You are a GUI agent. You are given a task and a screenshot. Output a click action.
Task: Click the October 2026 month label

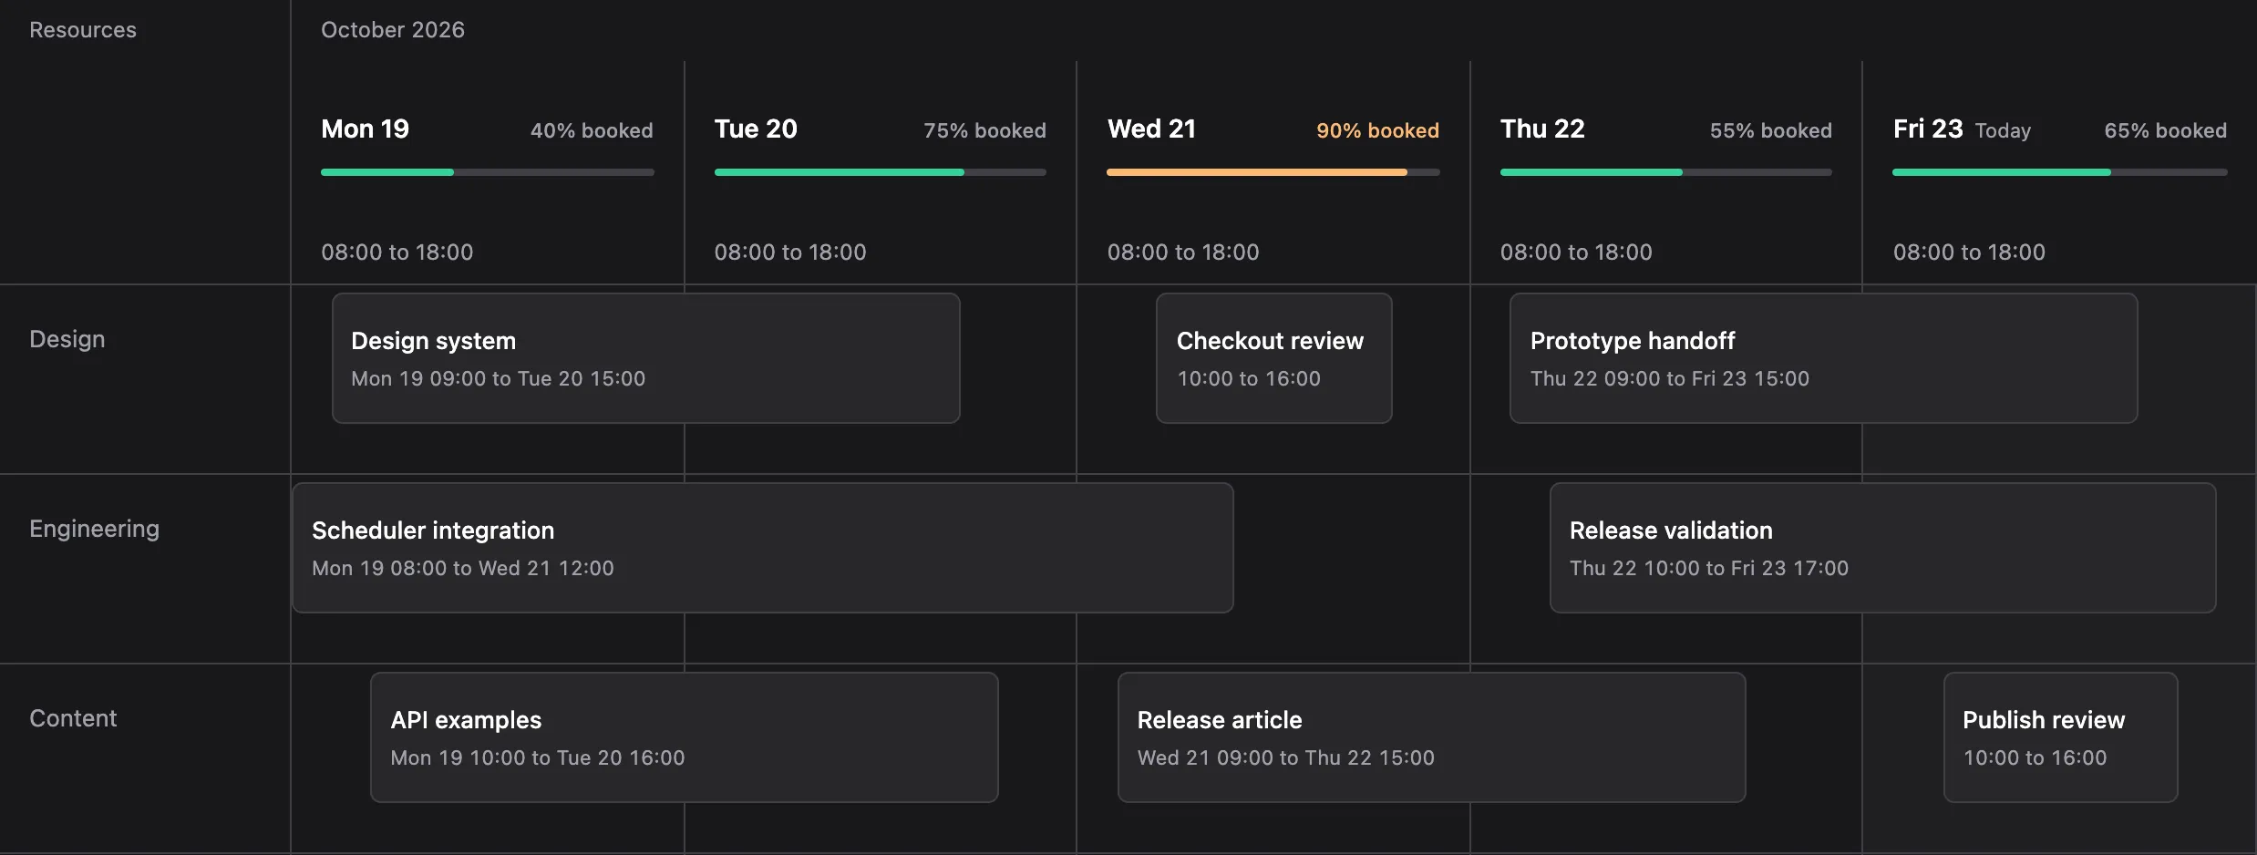[x=393, y=30]
